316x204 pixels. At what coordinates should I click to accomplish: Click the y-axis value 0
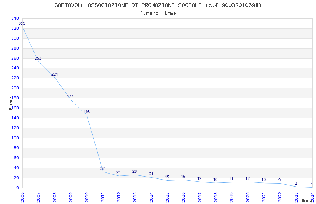coord(18,188)
